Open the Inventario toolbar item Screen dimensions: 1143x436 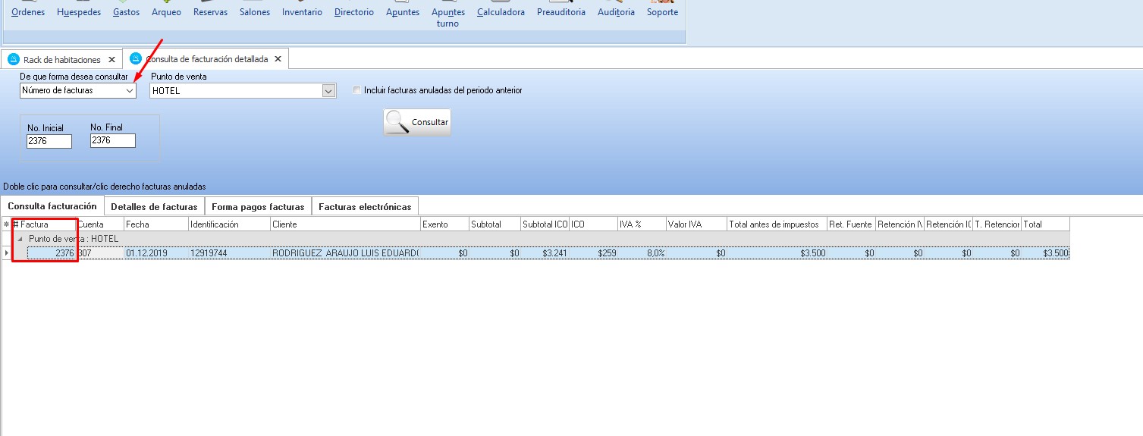pyautogui.click(x=302, y=12)
